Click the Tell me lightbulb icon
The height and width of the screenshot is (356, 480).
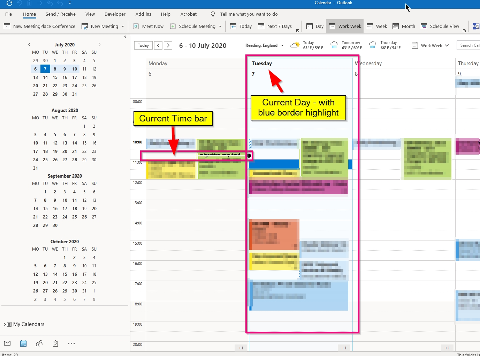[x=213, y=14]
